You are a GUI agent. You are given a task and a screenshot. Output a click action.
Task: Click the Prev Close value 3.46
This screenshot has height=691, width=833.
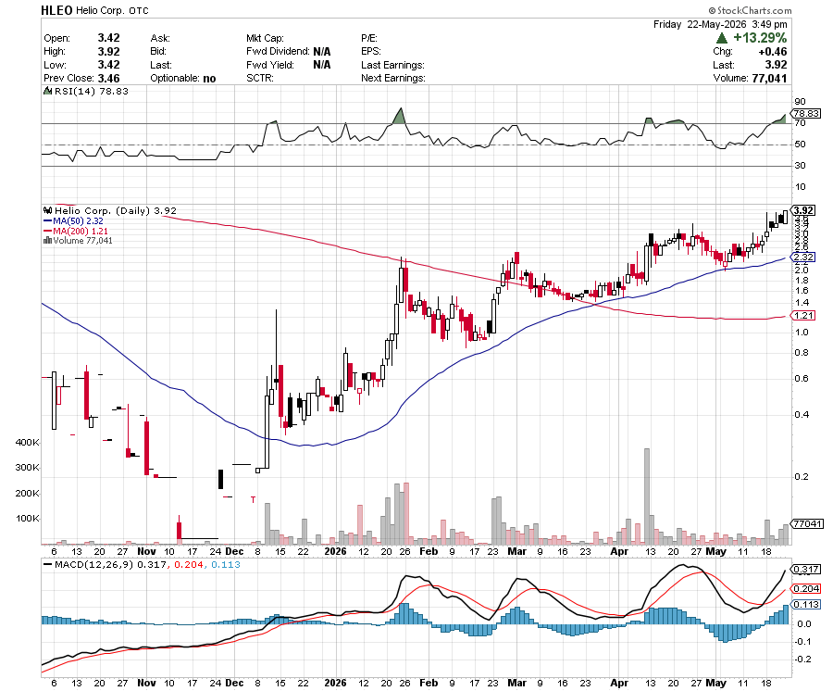108,78
